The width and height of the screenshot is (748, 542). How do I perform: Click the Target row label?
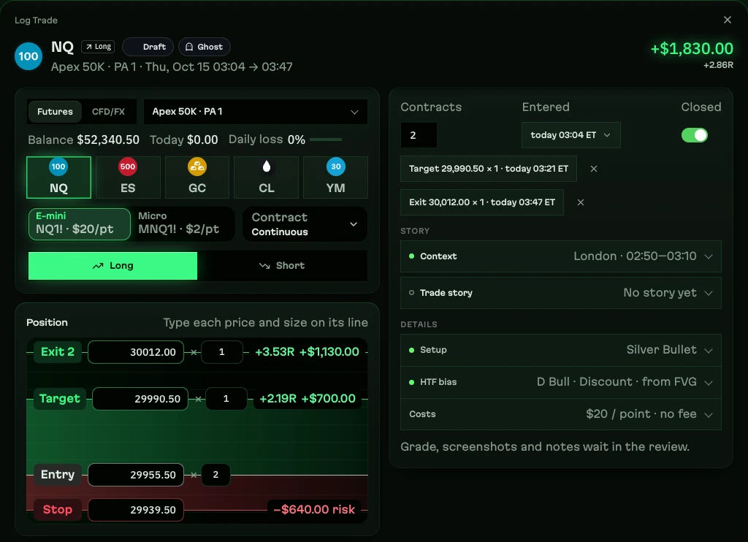[x=60, y=399]
